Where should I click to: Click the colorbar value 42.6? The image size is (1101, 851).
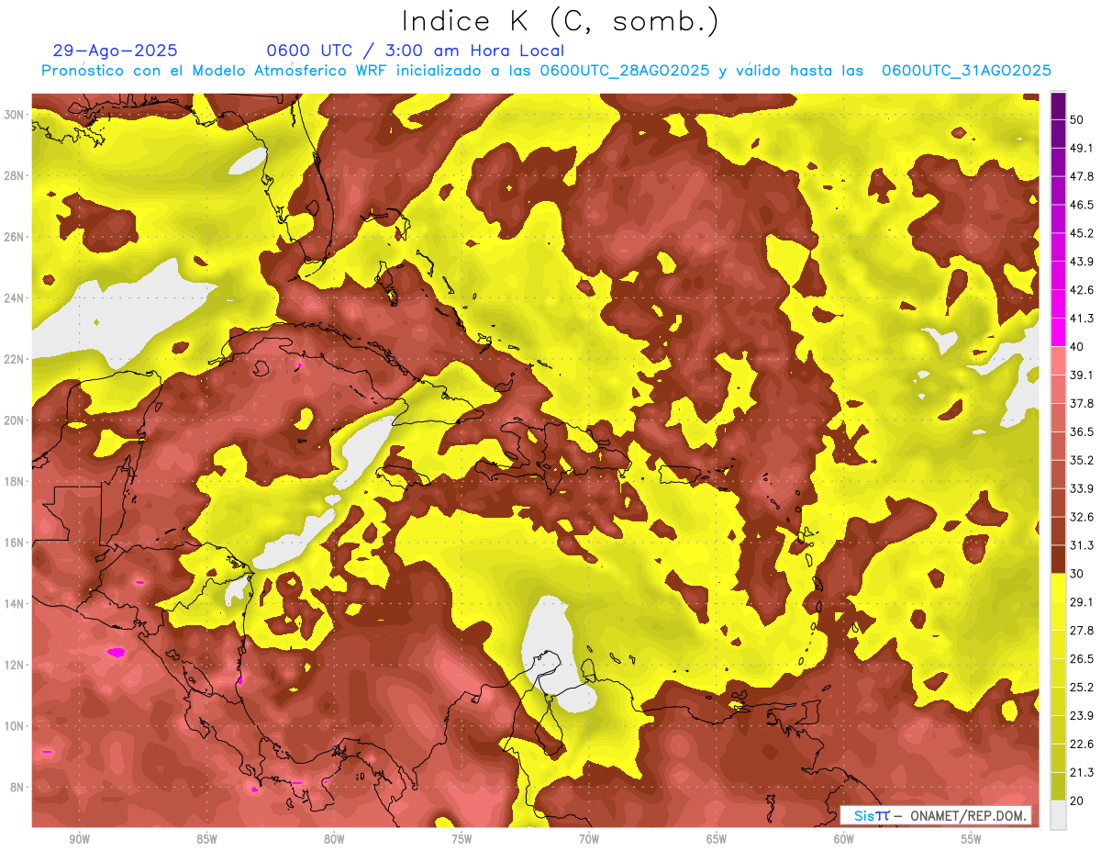click(1082, 290)
